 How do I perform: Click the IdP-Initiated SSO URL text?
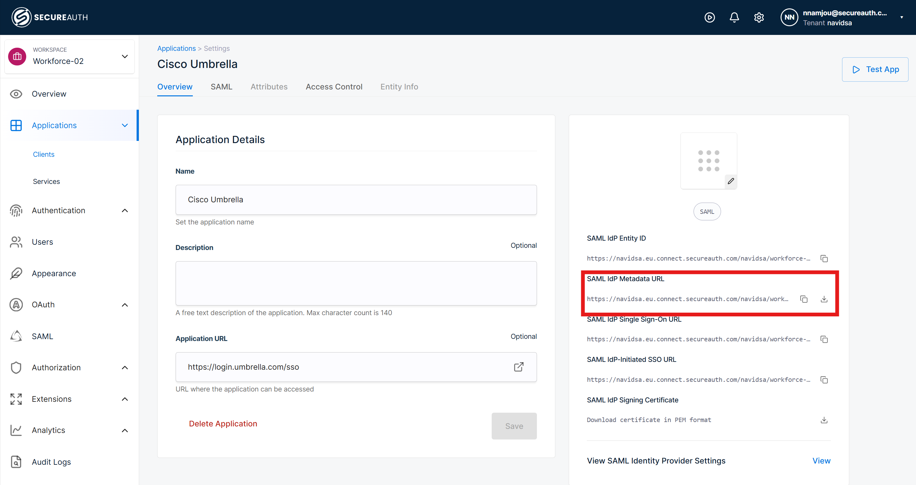point(698,379)
